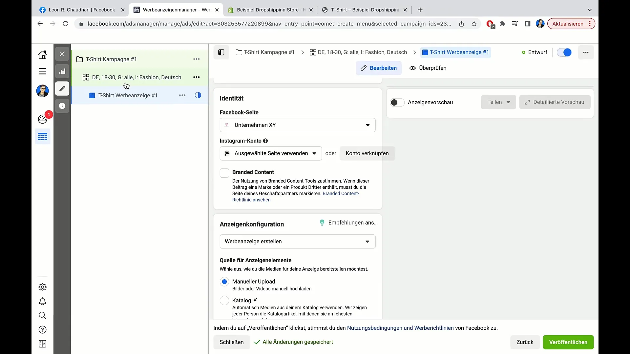The height and width of the screenshot is (354, 630).
Task: Click T-Shirt Werbeanzeige #1 breadcrumb
Action: tap(455, 52)
